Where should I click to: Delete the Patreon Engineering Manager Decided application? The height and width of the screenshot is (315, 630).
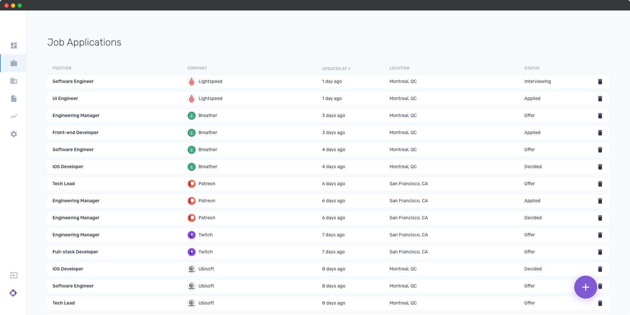[x=600, y=218]
